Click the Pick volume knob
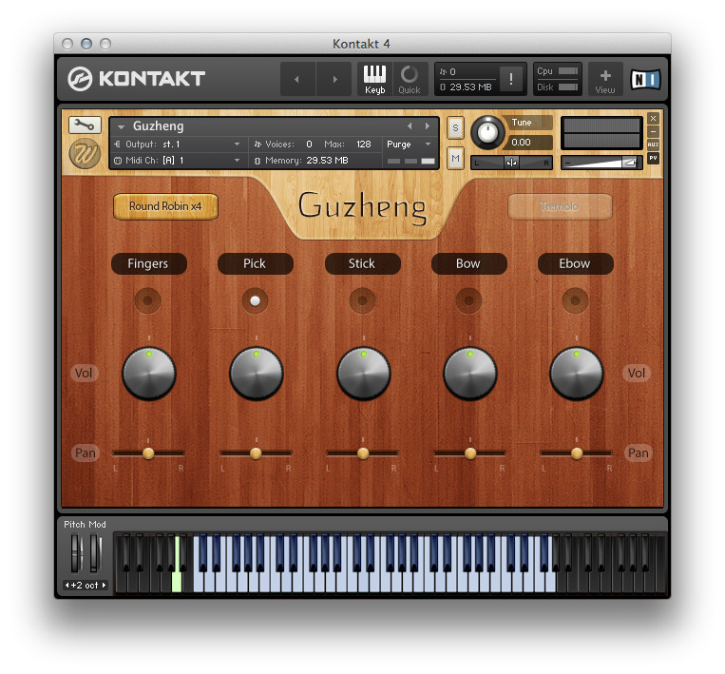 [256, 374]
